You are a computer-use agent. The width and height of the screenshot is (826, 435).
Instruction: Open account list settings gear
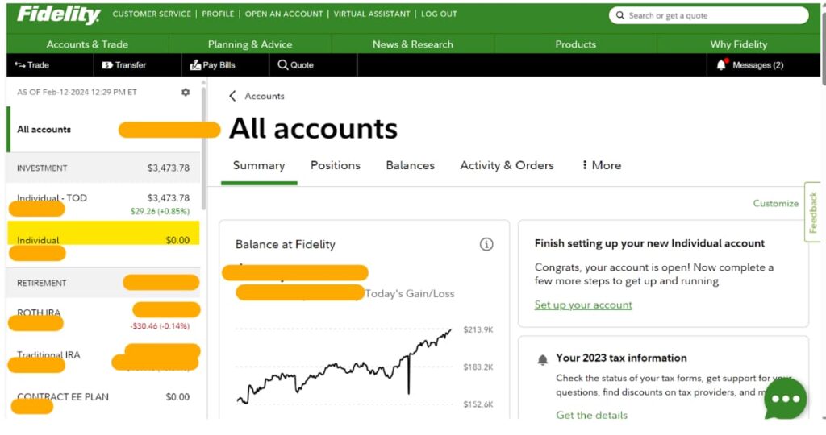pos(186,92)
